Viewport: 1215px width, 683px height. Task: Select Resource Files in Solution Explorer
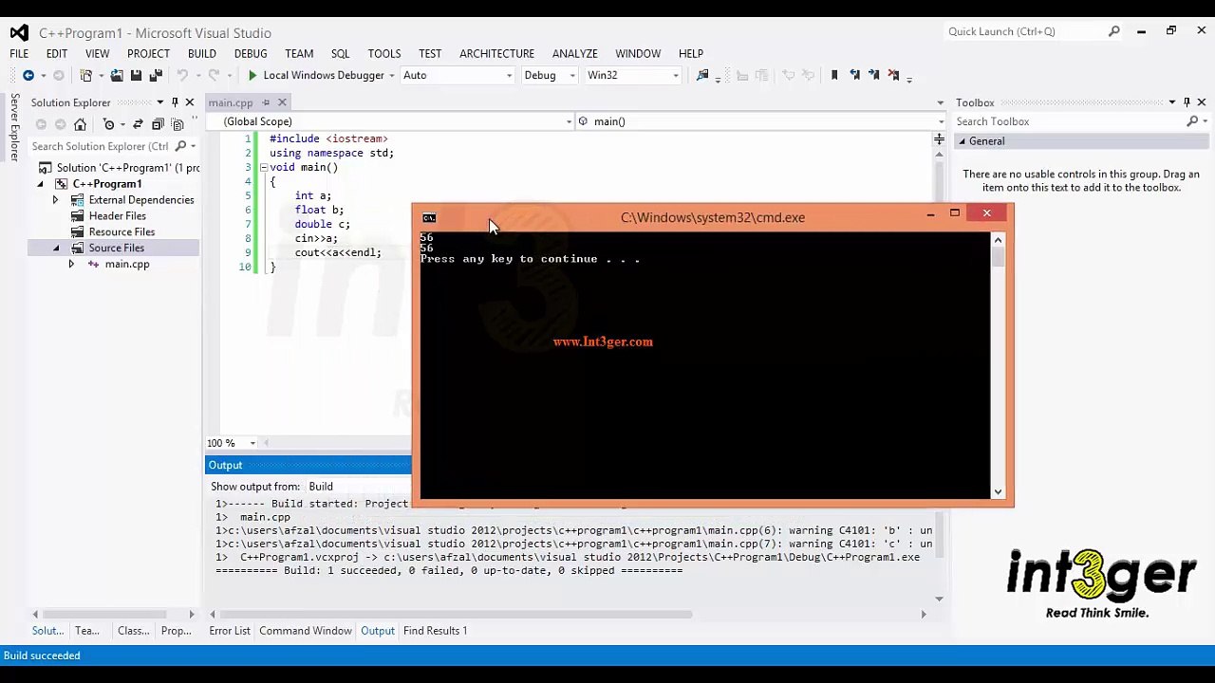coord(121,232)
